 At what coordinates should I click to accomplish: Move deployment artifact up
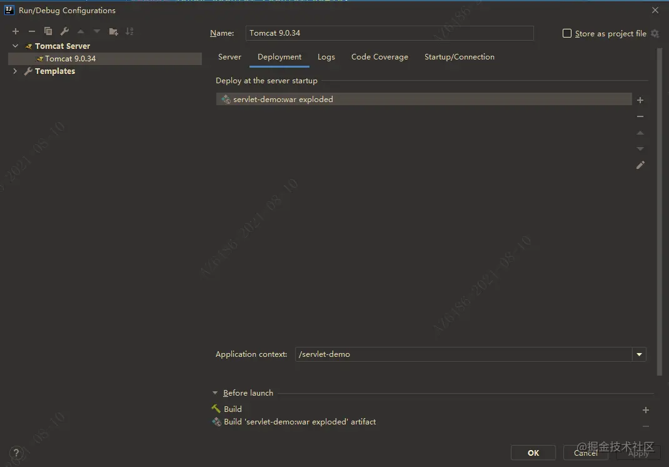[640, 133]
